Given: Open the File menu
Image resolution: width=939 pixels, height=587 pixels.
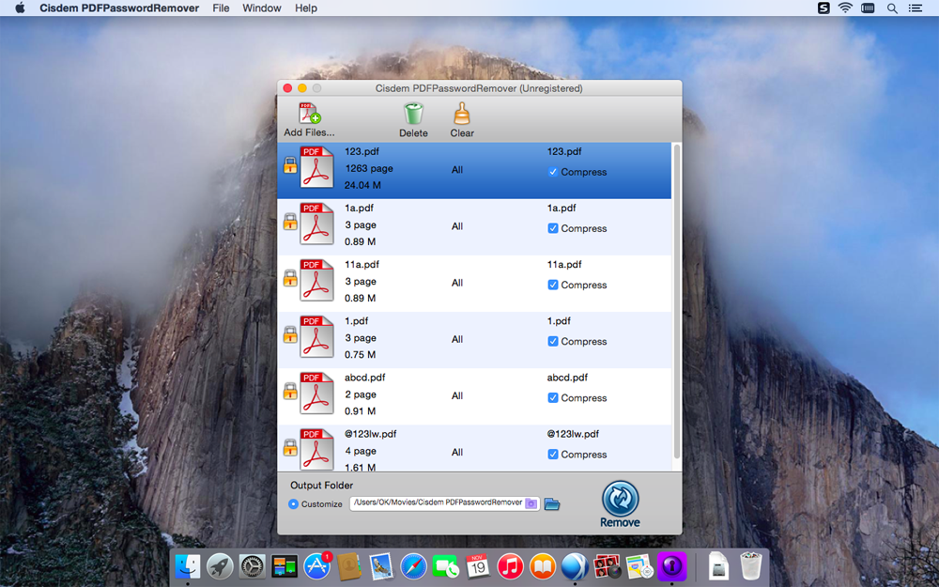Looking at the screenshot, I should (x=221, y=8).
